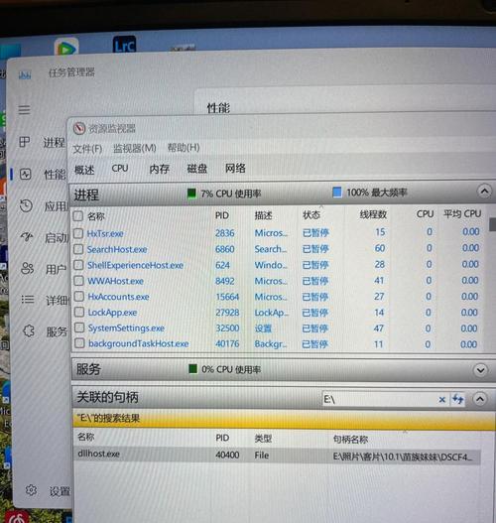
Task: Open the 进程 processes page icon
Action: coord(25,142)
